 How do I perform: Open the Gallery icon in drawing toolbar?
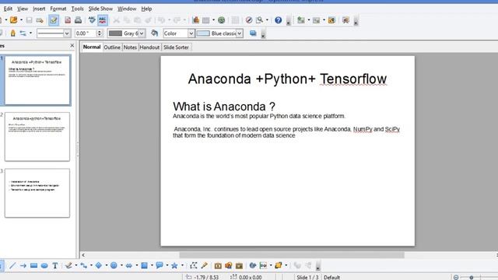239,265
